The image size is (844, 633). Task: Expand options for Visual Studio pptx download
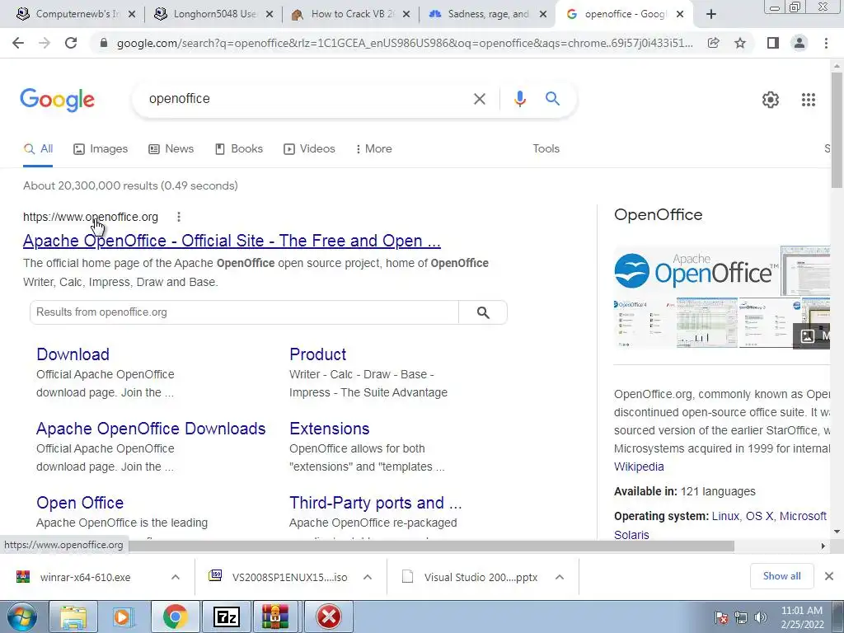click(x=560, y=577)
